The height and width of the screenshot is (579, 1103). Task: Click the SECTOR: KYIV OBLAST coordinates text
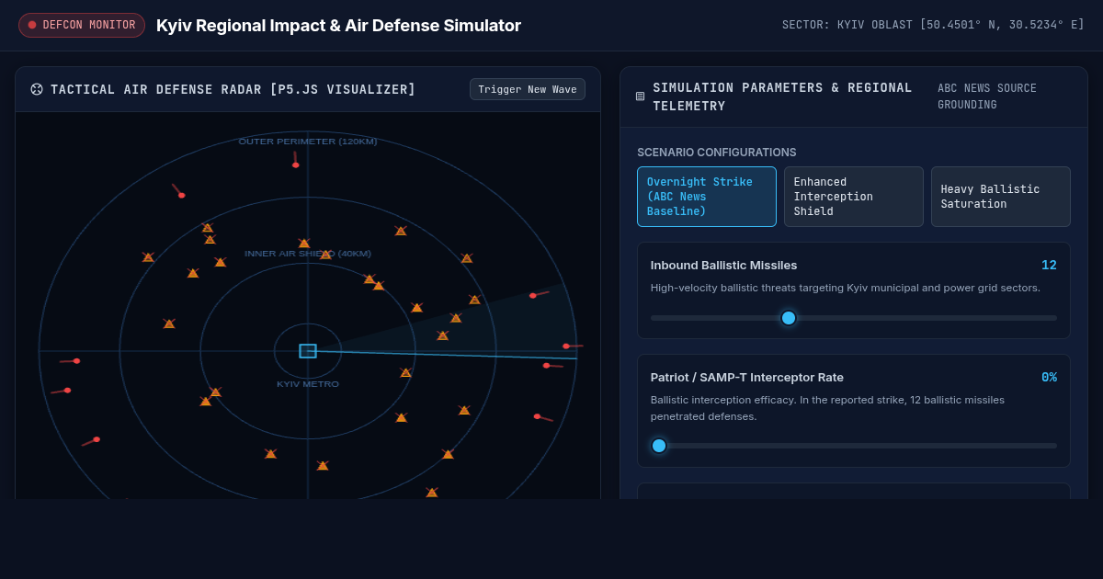933,25
